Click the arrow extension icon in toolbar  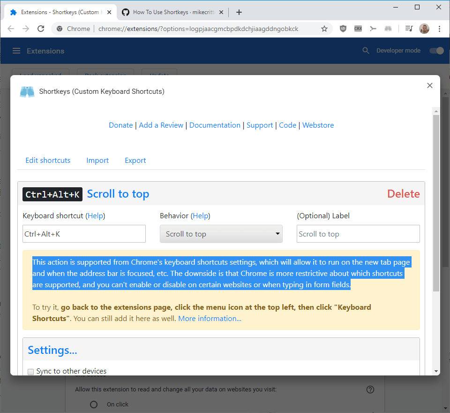pos(373,29)
